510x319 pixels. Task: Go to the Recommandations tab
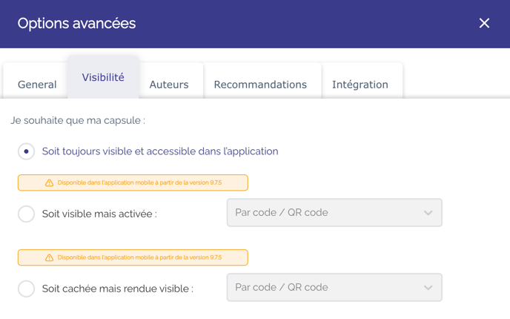click(260, 85)
